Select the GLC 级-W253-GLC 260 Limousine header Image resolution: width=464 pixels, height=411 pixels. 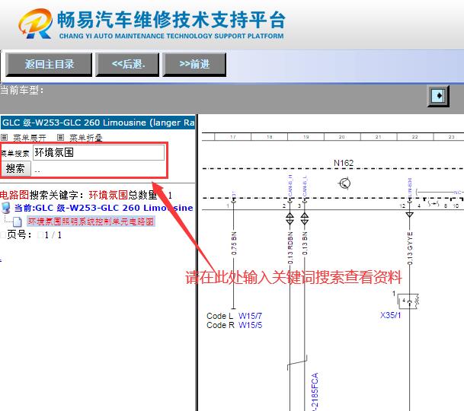98,123
